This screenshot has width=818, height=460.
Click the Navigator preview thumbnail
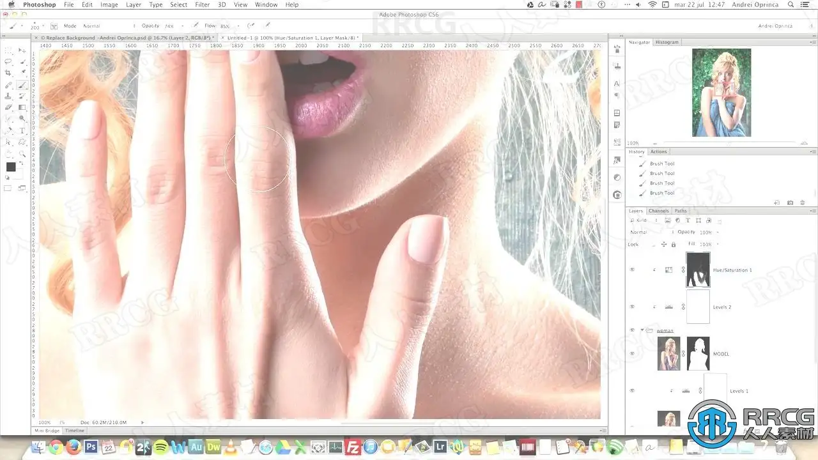tap(722, 93)
